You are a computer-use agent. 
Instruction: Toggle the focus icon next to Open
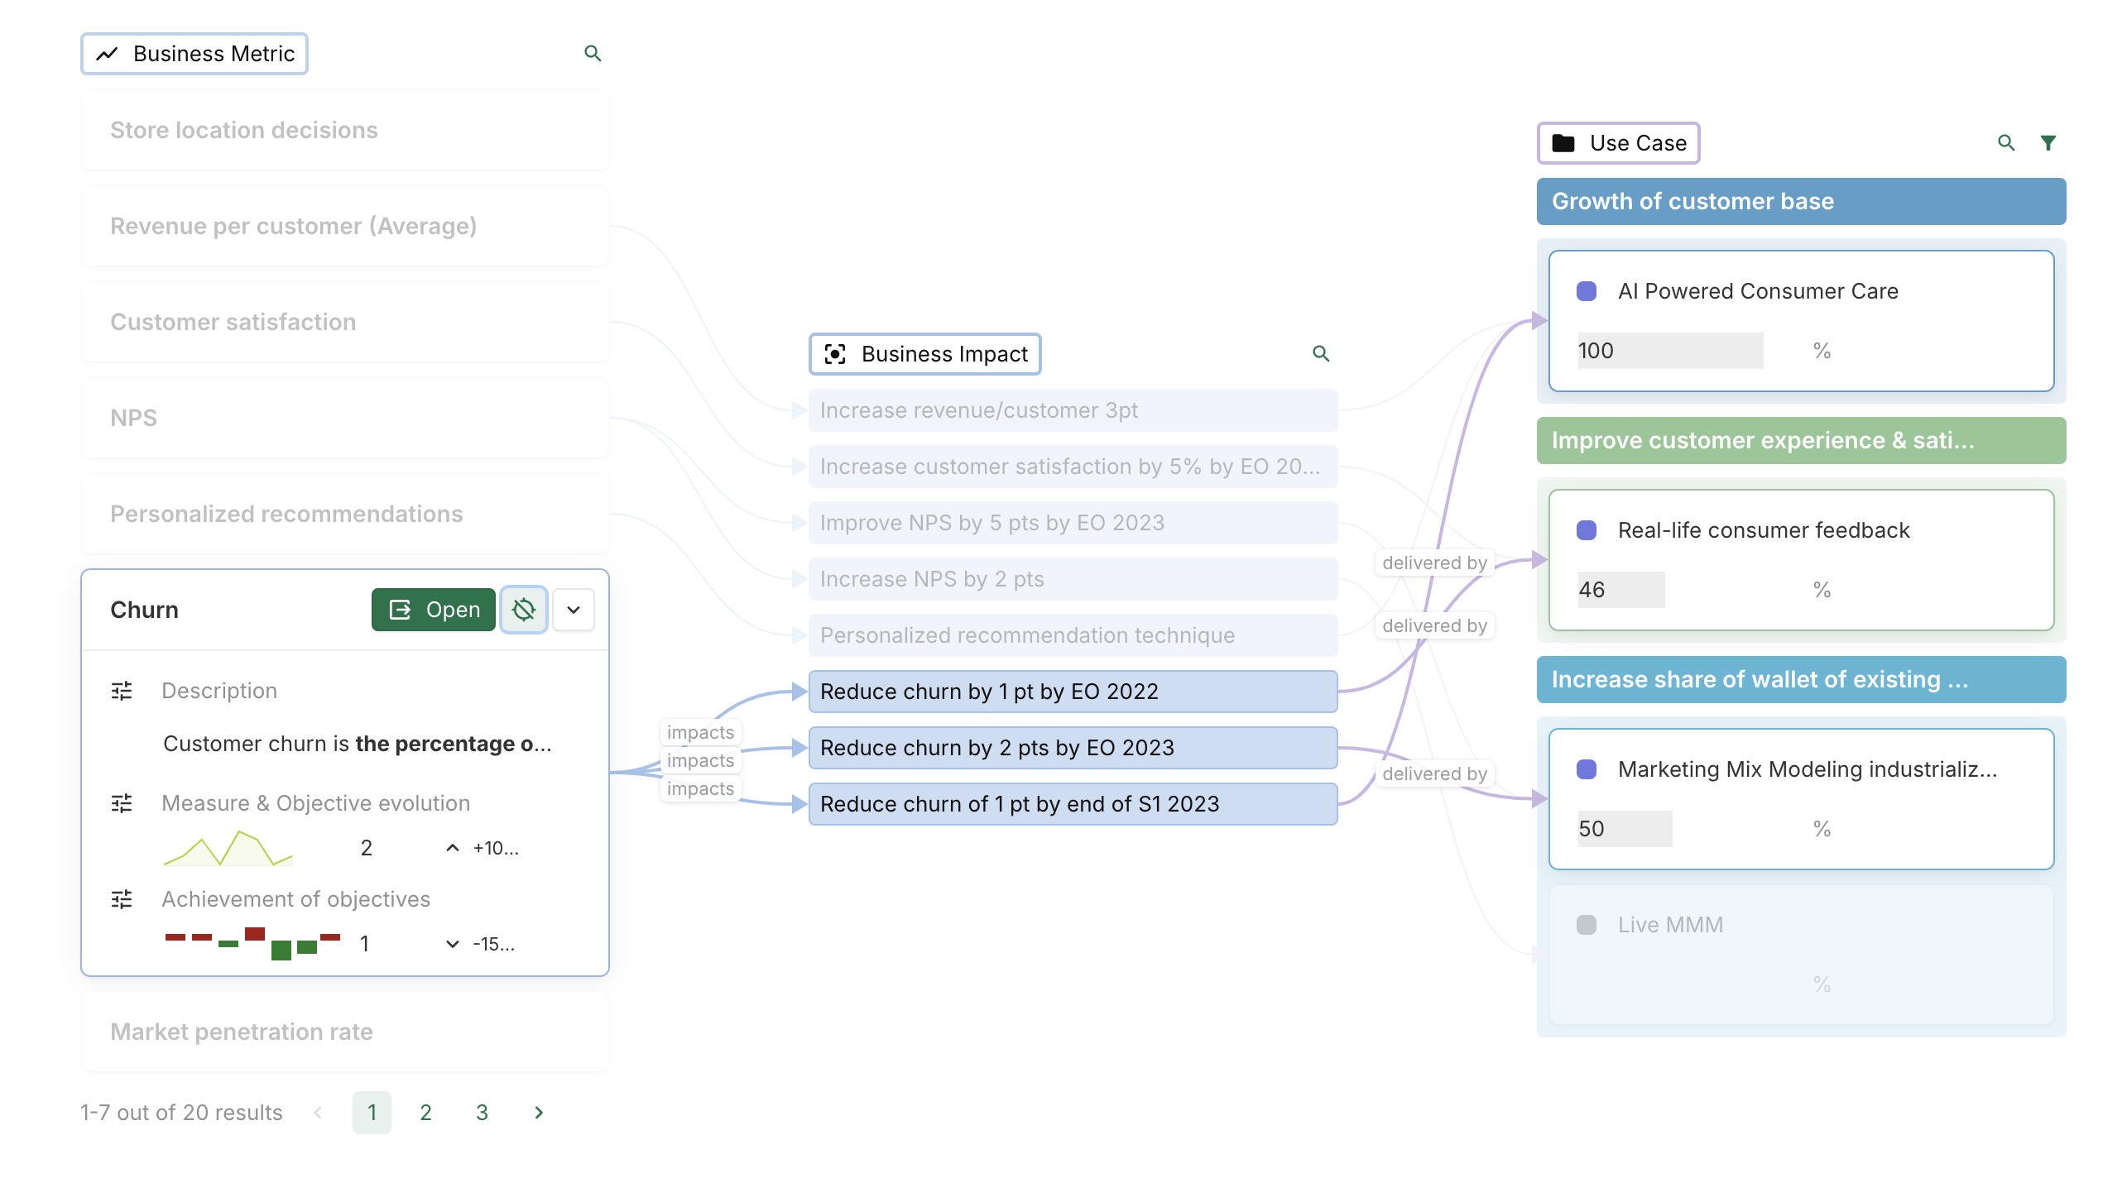[x=524, y=610]
